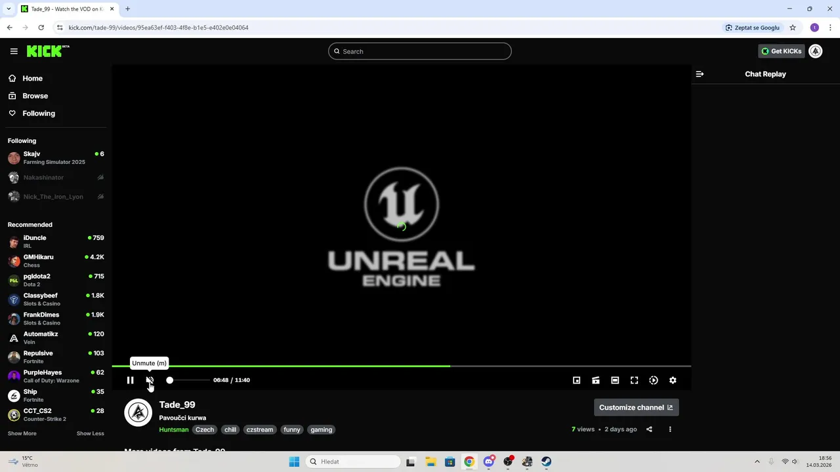Select the czstream tag
The width and height of the screenshot is (840, 472).
pyautogui.click(x=260, y=430)
